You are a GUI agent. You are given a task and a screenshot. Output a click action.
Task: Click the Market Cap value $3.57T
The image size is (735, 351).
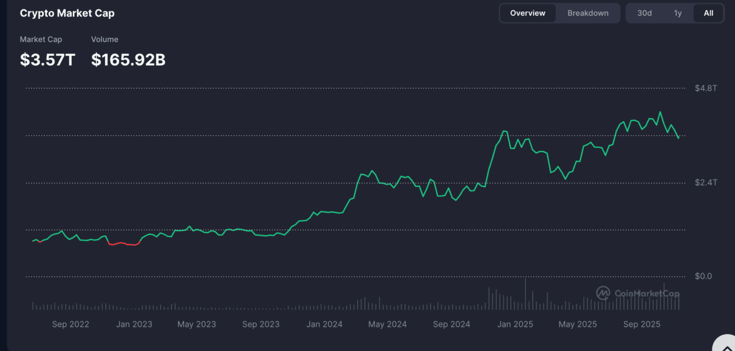[47, 59]
